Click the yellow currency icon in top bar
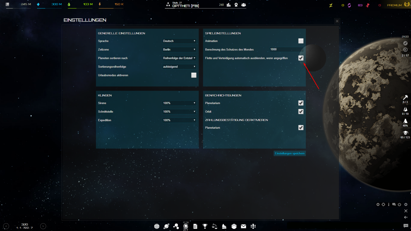 click(331, 5)
